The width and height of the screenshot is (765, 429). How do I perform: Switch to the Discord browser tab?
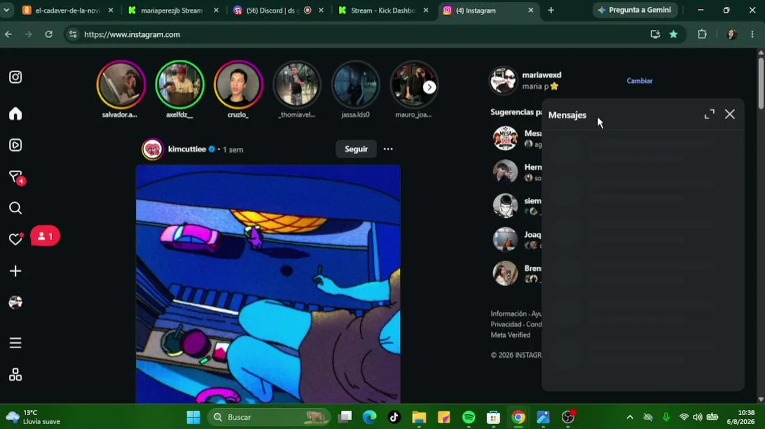point(279,10)
